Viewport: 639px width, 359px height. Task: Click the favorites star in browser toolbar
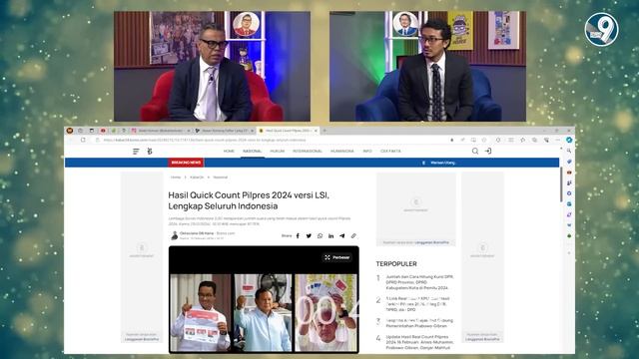(x=523, y=140)
